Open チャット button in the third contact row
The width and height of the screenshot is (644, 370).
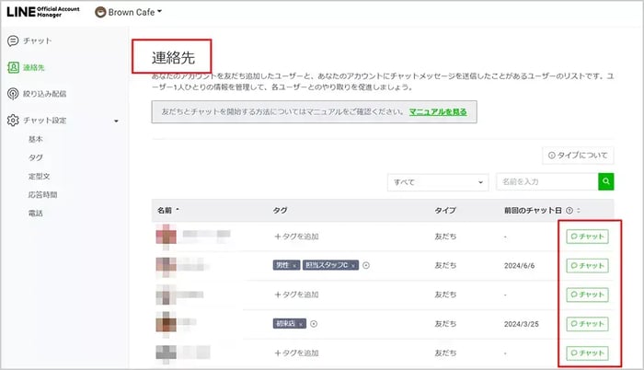point(587,295)
